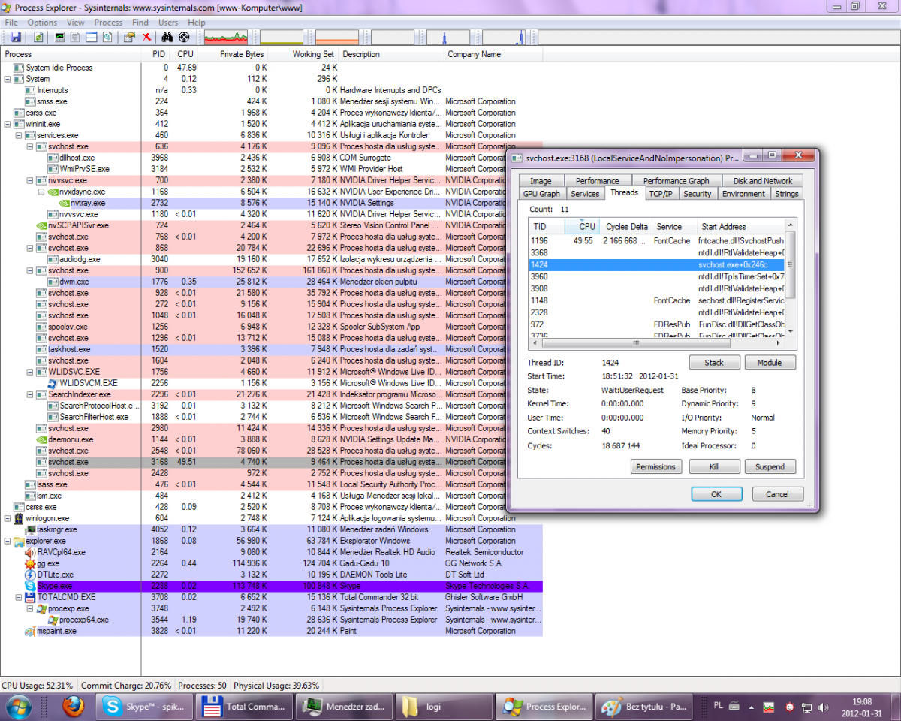Click the binoculars Find toolbar icon
Viewport: 901px width, 721px height.
click(167, 37)
